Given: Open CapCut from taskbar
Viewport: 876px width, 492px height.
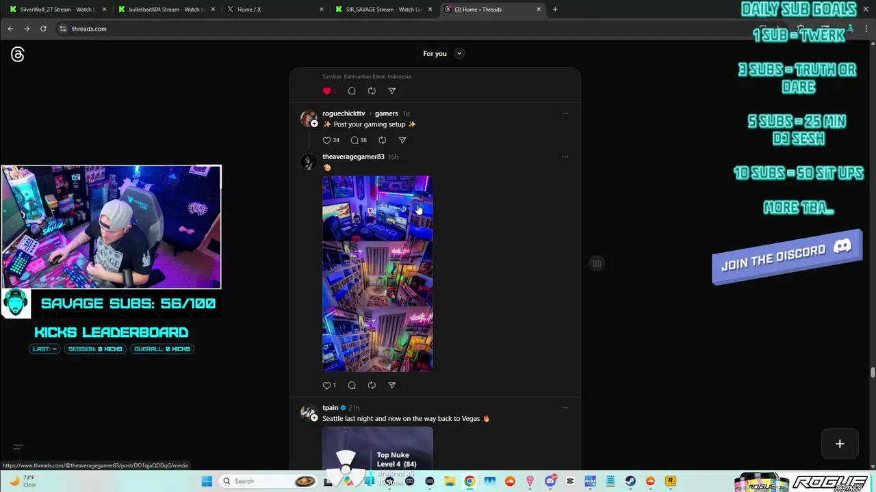Looking at the screenshot, I should pos(570,481).
